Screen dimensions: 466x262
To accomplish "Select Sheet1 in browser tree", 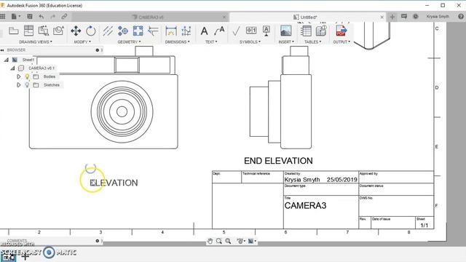I will tap(28, 60).
